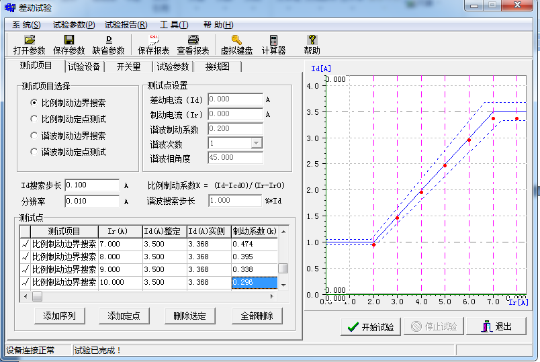Toggle checkbox of the Ir 7.000 row
540x362 pixels.
pyautogui.click(x=26, y=244)
